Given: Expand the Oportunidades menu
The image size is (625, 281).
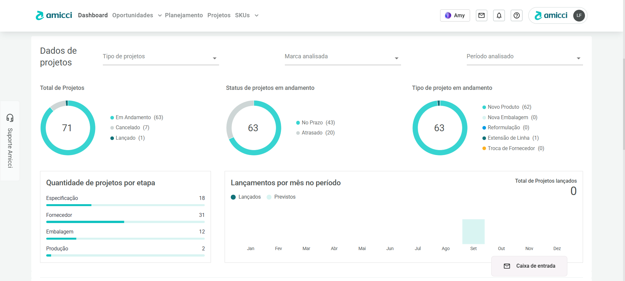Looking at the screenshot, I should tap(137, 15).
